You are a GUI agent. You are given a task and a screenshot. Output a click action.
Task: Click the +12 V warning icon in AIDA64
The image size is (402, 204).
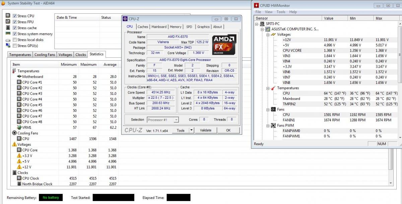pos(19,167)
